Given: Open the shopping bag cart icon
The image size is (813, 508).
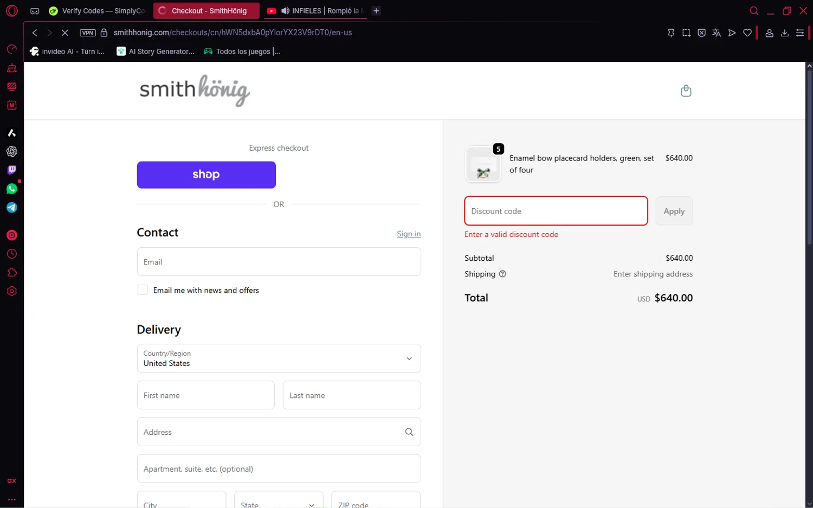Looking at the screenshot, I should 686,91.
